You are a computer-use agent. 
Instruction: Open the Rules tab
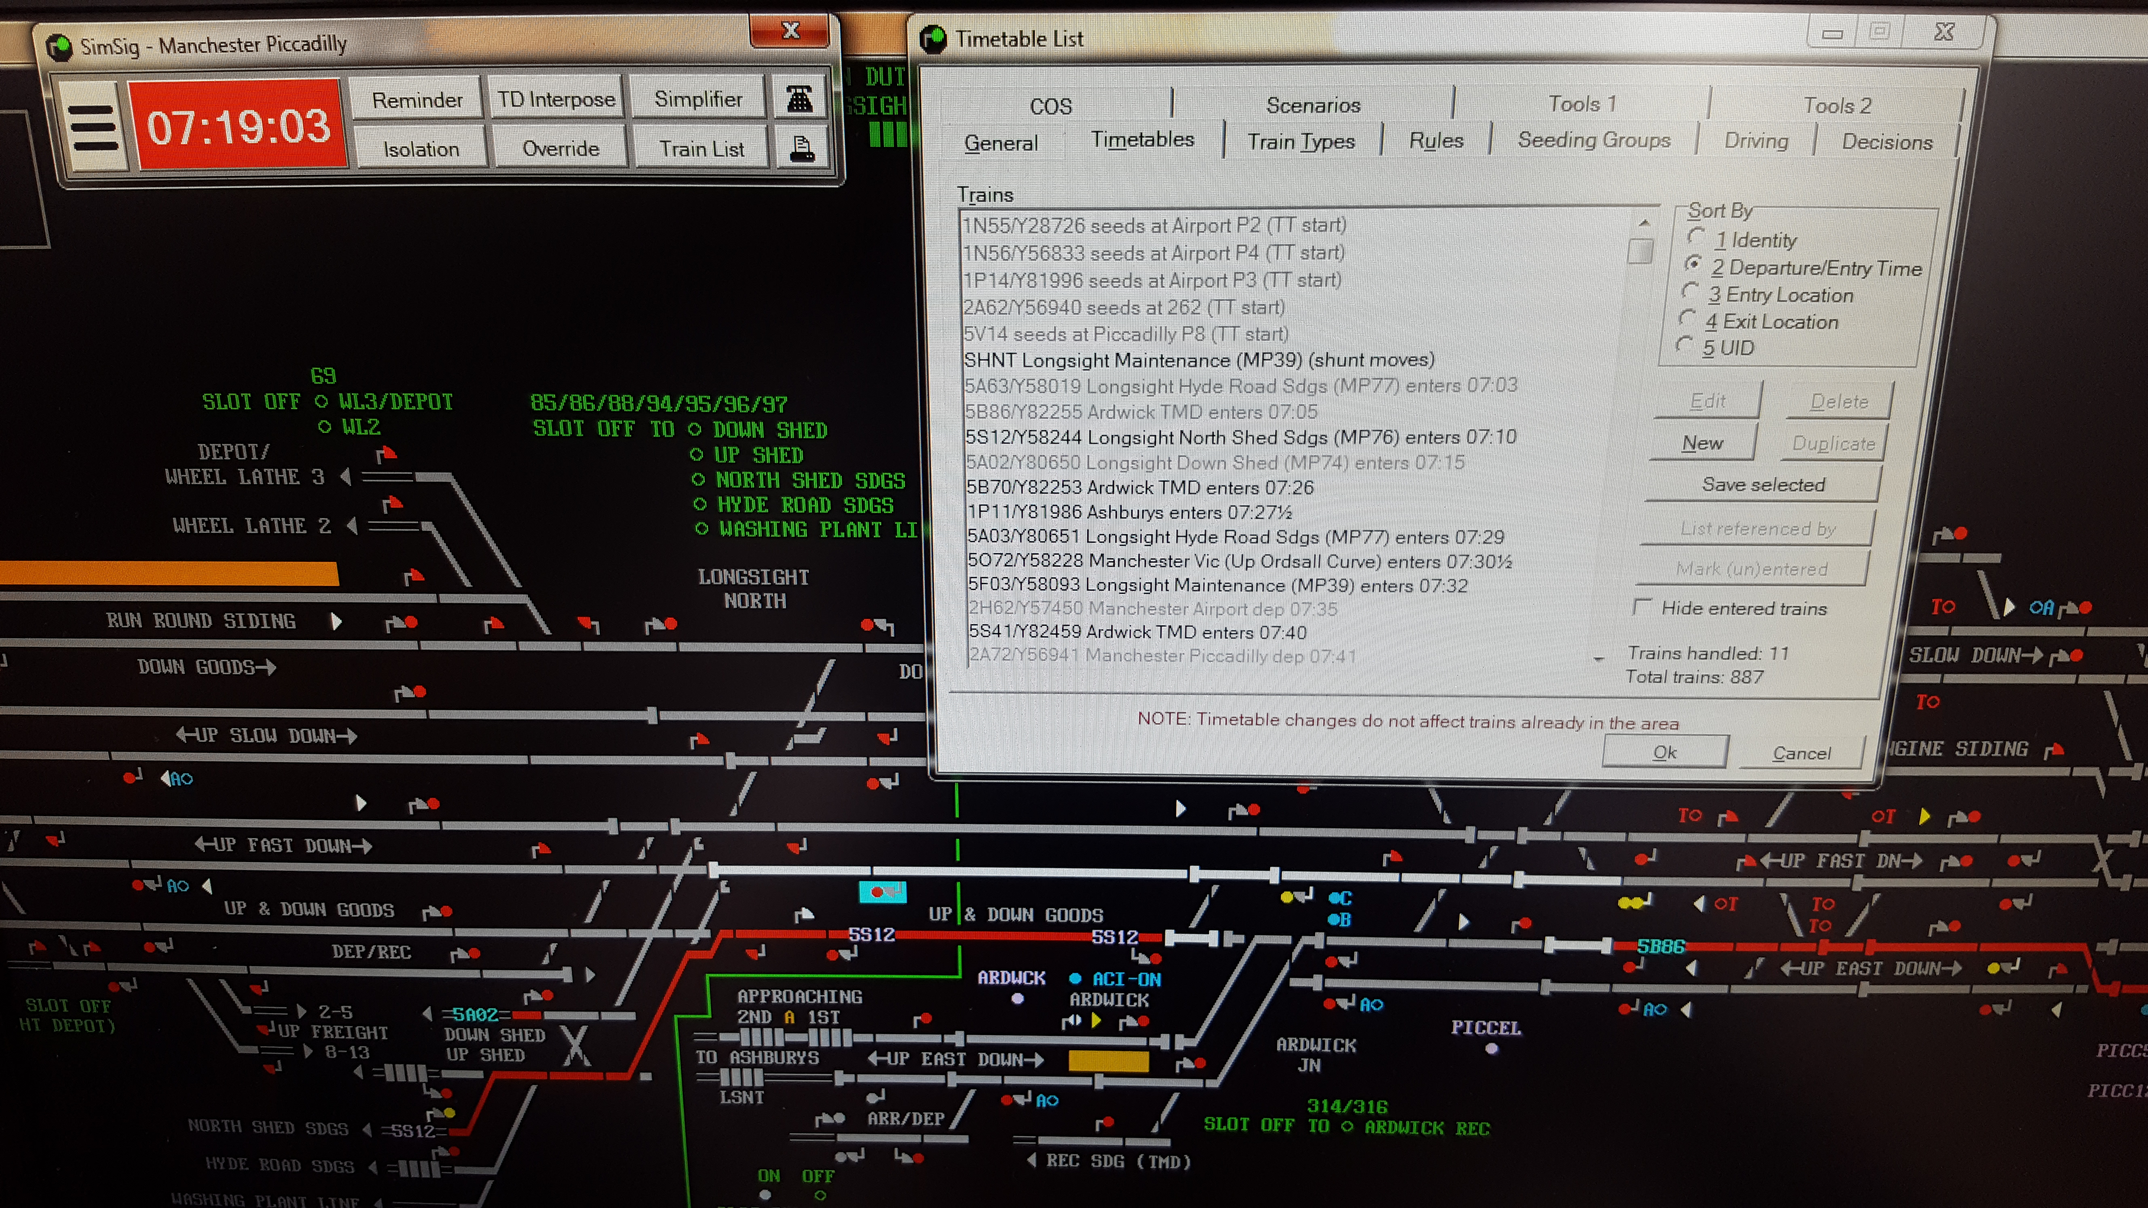(1436, 140)
